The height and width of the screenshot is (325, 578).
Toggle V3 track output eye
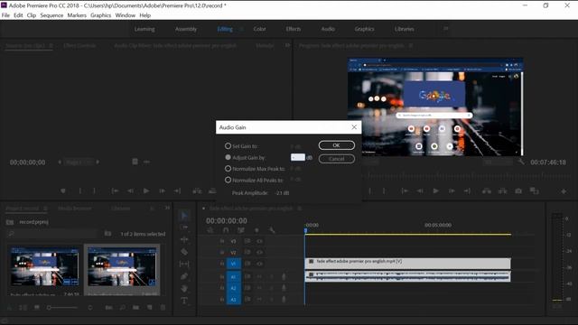259,241
